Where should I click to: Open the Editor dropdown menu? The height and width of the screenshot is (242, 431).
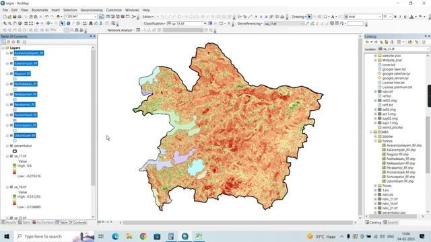tap(148, 17)
